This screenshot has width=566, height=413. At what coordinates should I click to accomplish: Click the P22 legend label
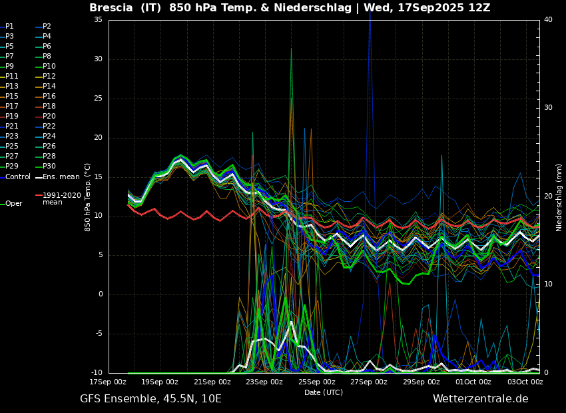click(x=49, y=127)
